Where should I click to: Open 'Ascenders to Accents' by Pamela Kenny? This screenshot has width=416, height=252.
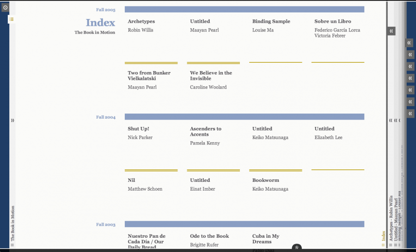tap(205, 132)
